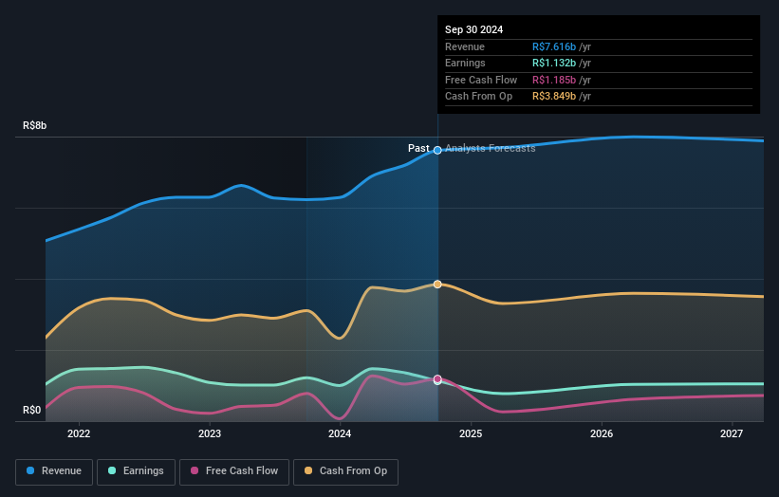
Task: Click the 2026 x-axis label
Action: coord(602,434)
